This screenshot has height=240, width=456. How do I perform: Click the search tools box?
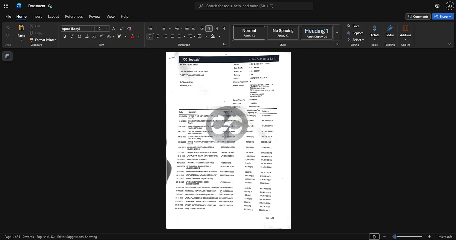[x=254, y=6]
